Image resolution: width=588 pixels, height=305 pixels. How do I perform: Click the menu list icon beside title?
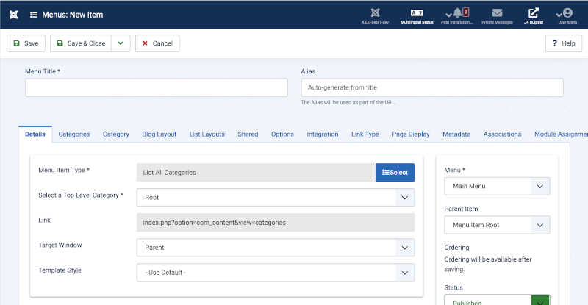(33, 15)
